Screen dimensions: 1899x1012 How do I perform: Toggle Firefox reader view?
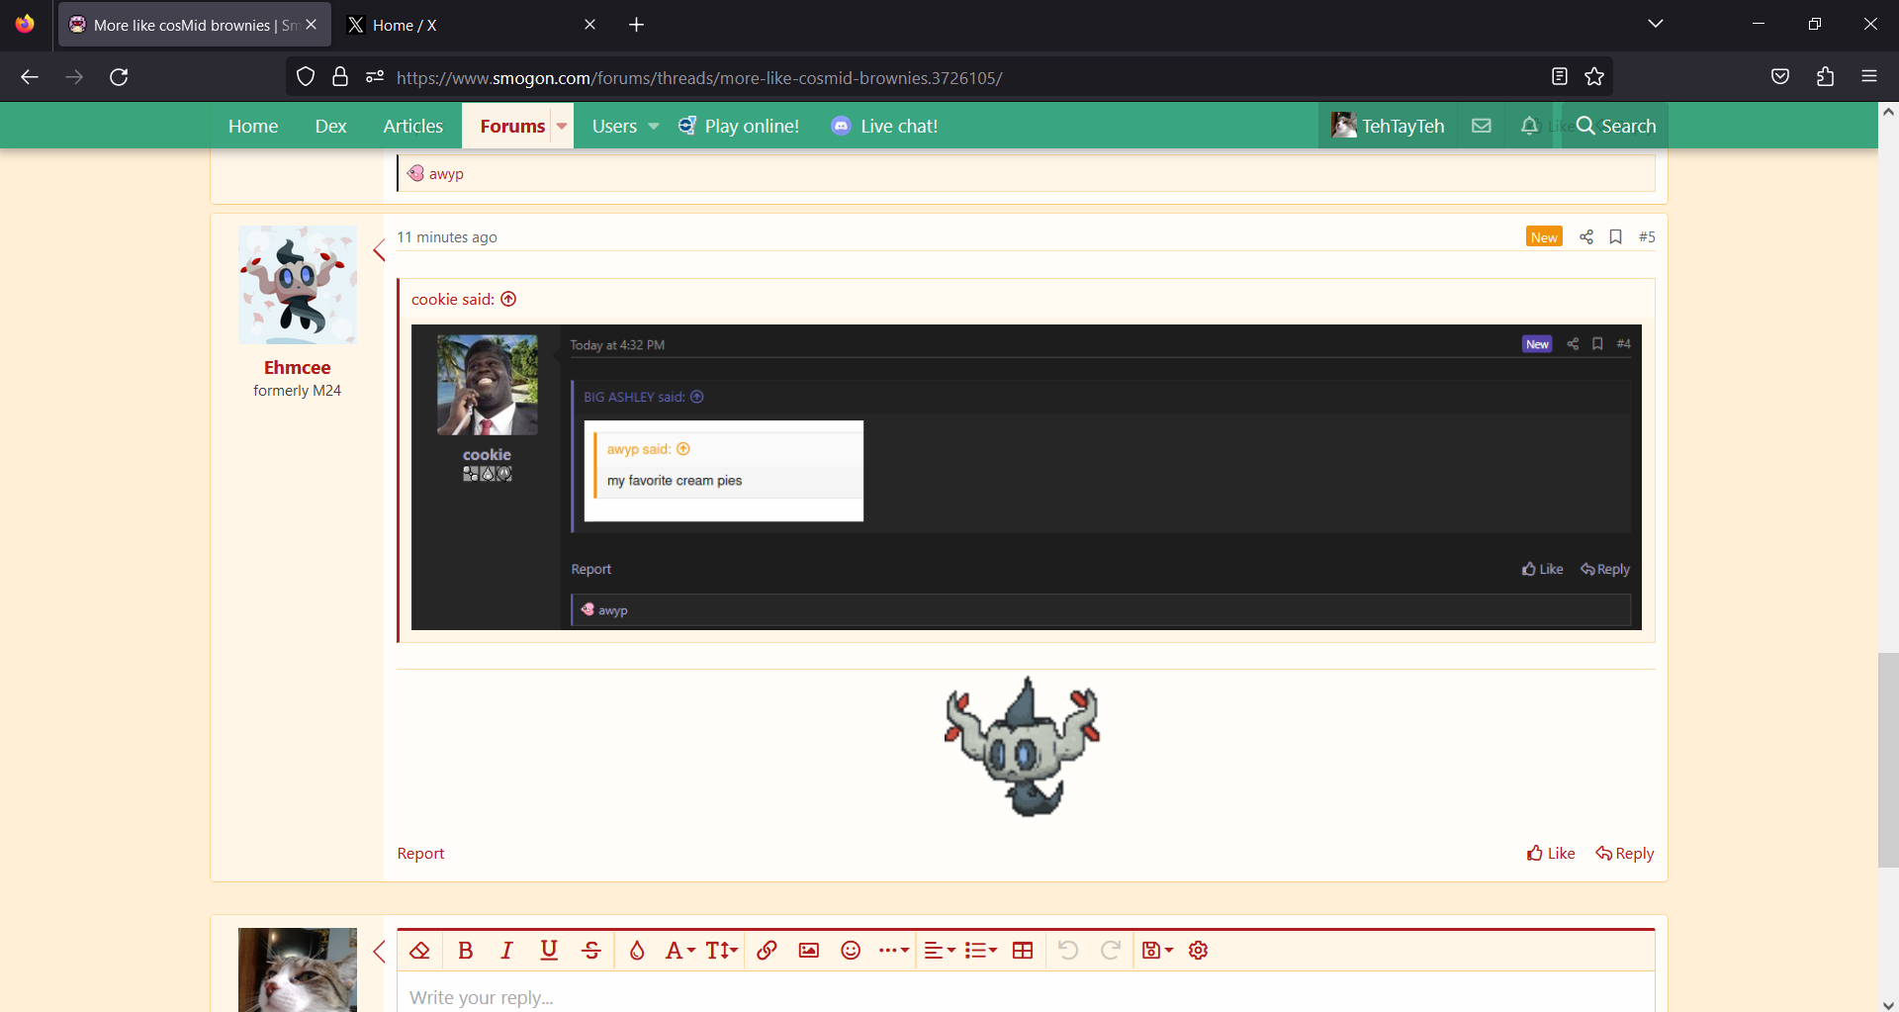[1560, 77]
